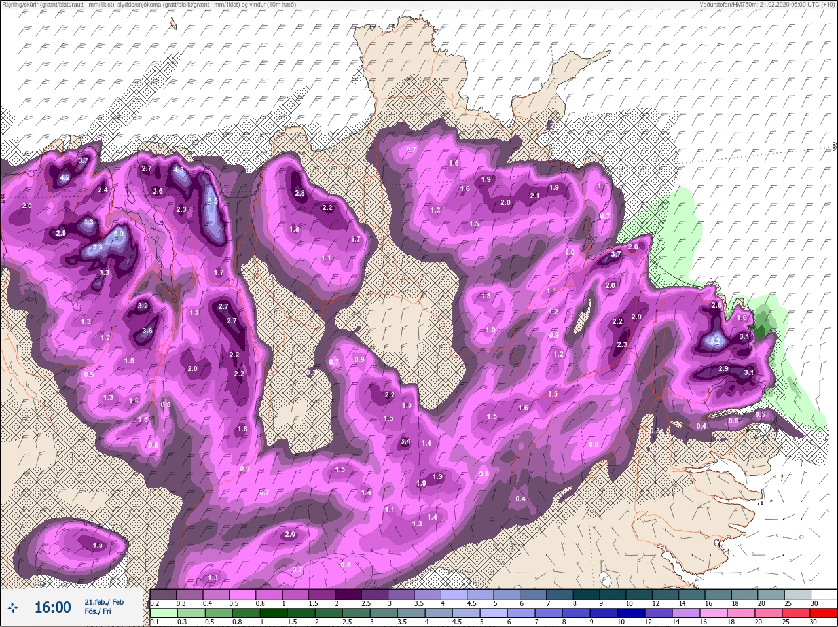Click the 5.2 precipitation value in the east

715,341
